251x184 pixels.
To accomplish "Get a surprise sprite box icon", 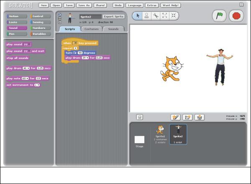I will (200, 117).
